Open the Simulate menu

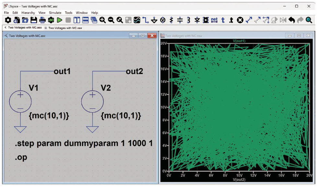point(55,13)
